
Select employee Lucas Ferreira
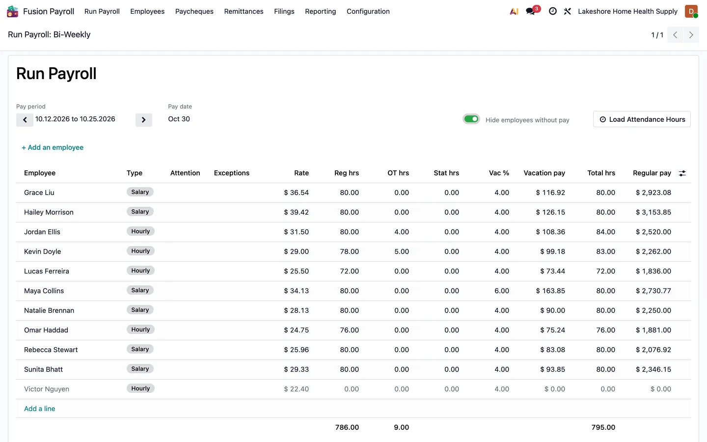coord(47,271)
